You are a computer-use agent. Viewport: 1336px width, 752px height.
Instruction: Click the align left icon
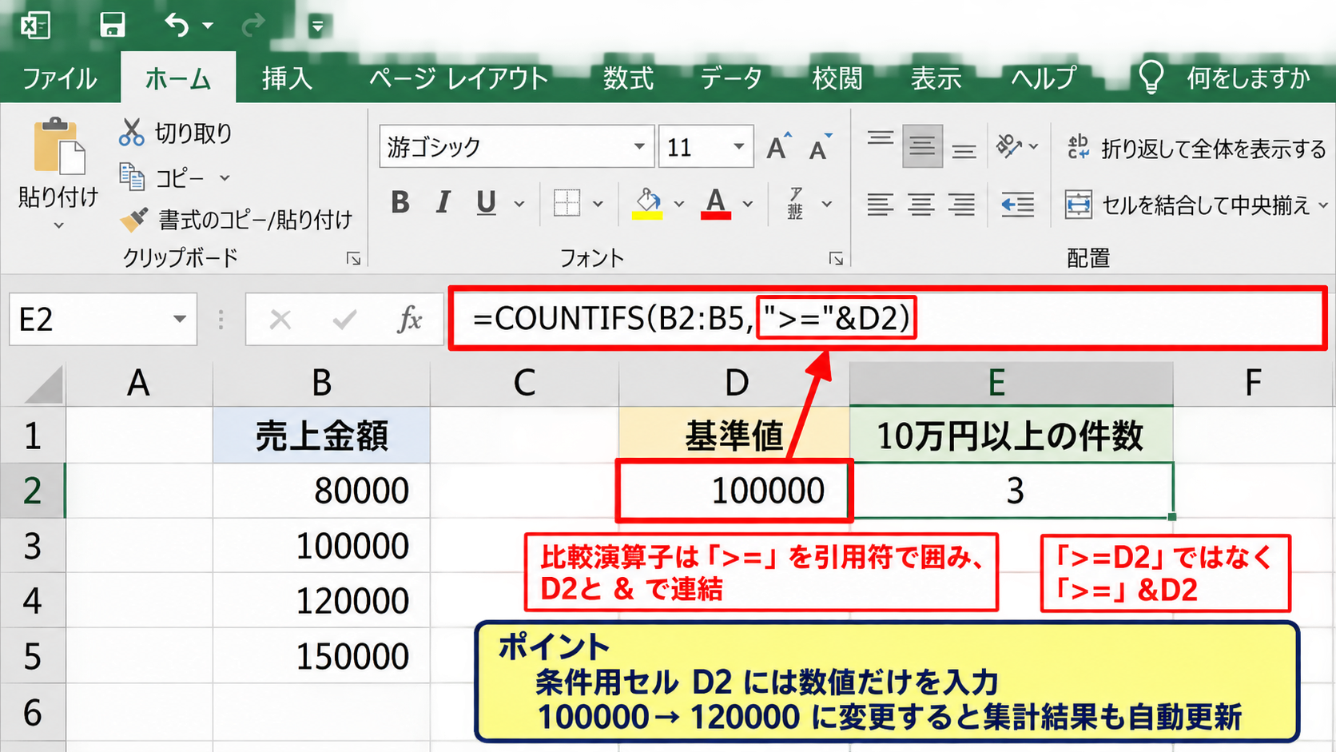click(880, 205)
